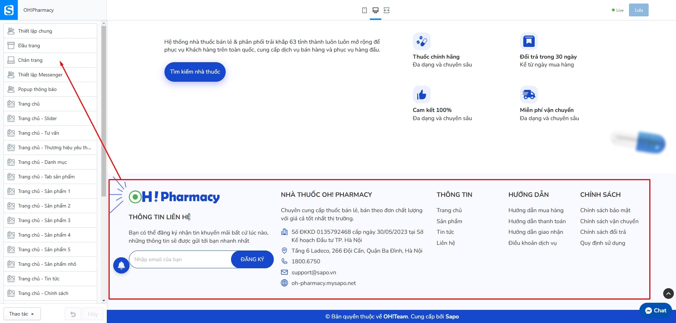Click the scroll-to-top arrow icon
The image size is (676, 323).
coord(668,293)
